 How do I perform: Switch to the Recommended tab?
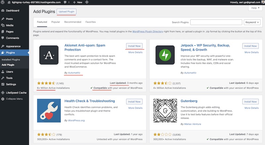(73, 22)
